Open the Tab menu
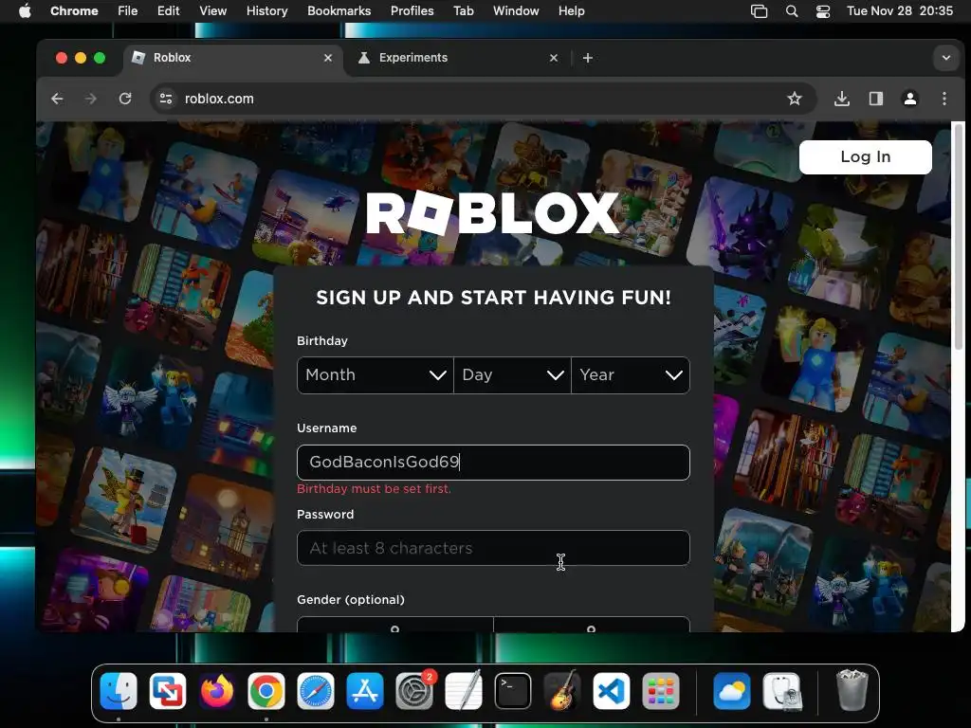The height and width of the screenshot is (728, 971). click(x=463, y=10)
